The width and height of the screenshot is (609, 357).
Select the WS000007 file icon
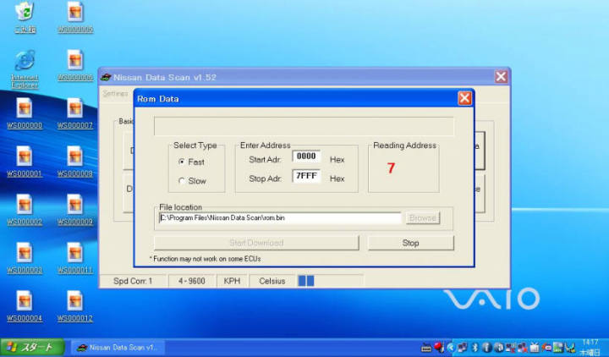click(75, 113)
